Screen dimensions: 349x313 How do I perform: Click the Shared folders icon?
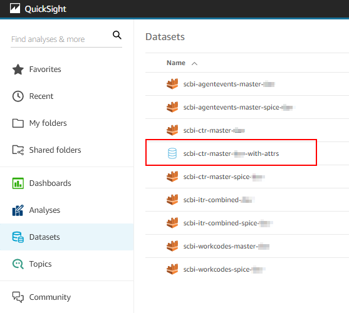[x=18, y=150]
